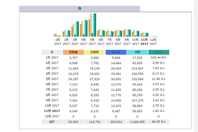Click the バイト green column header

tap(159, 52)
